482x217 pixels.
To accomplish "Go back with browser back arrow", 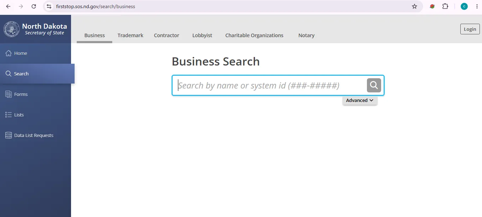I will [x=8, y=6].
